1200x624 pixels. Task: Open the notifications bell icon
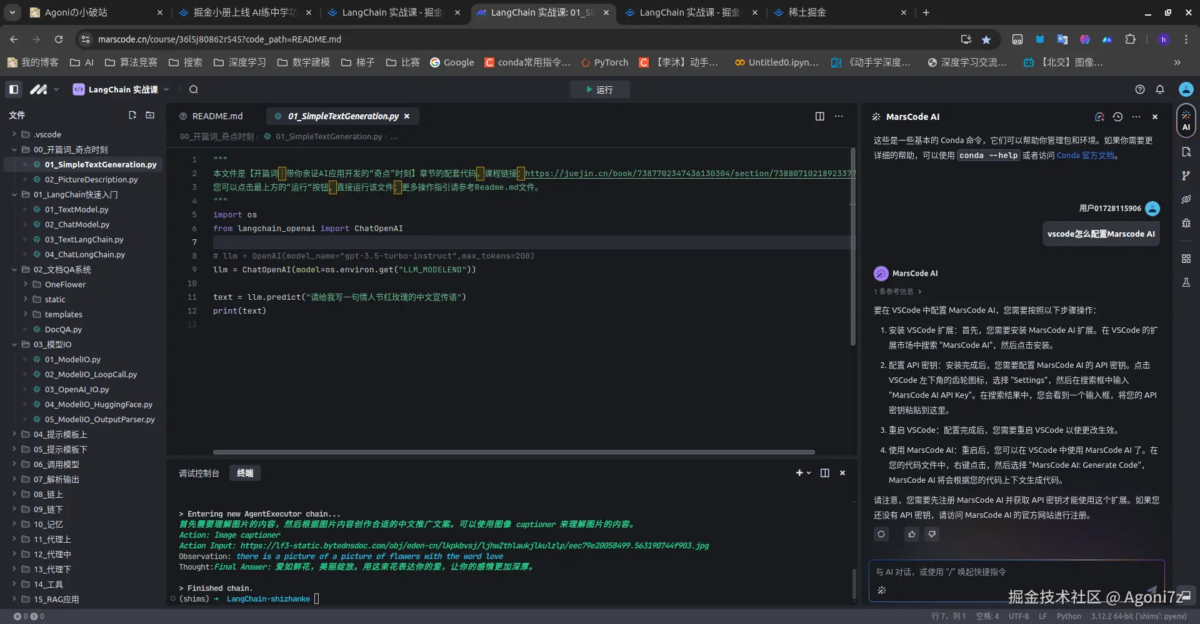[1160, 89]
